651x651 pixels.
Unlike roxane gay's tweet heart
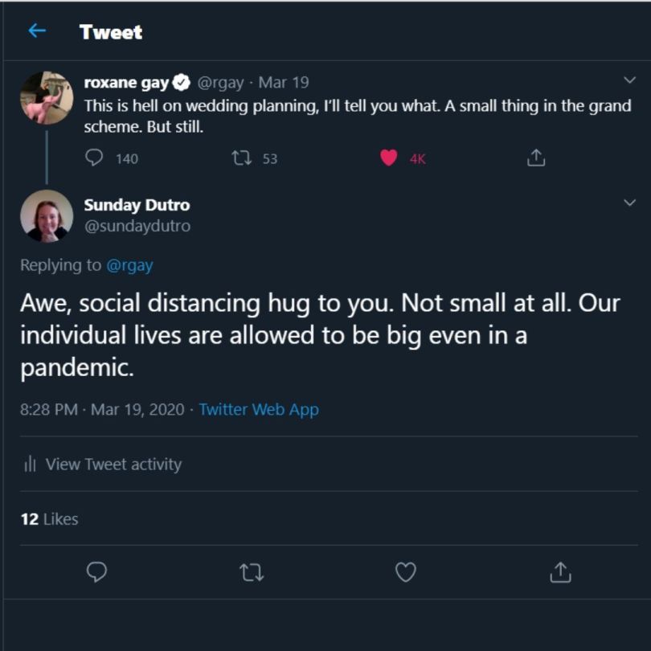tap(389, 158)
